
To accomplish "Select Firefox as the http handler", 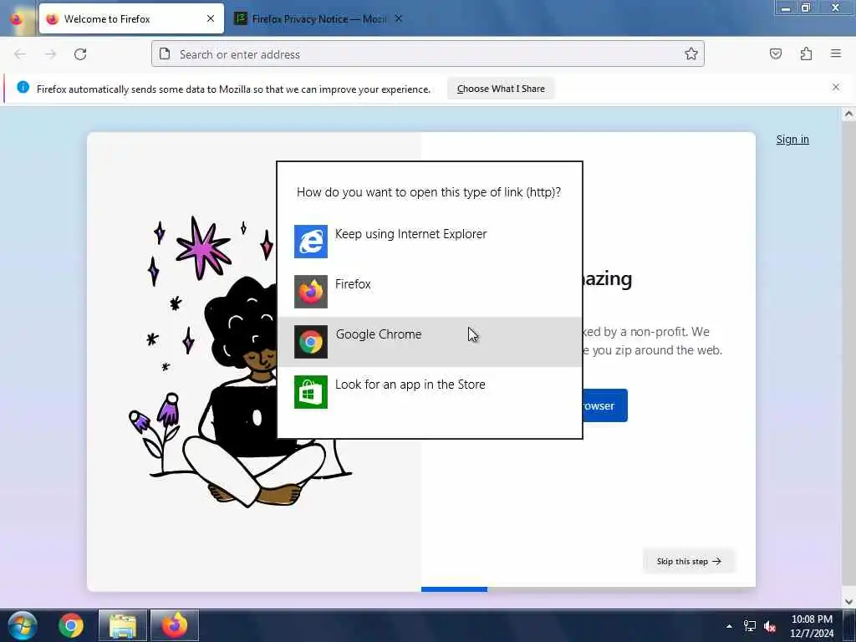I will coord(430,292).
